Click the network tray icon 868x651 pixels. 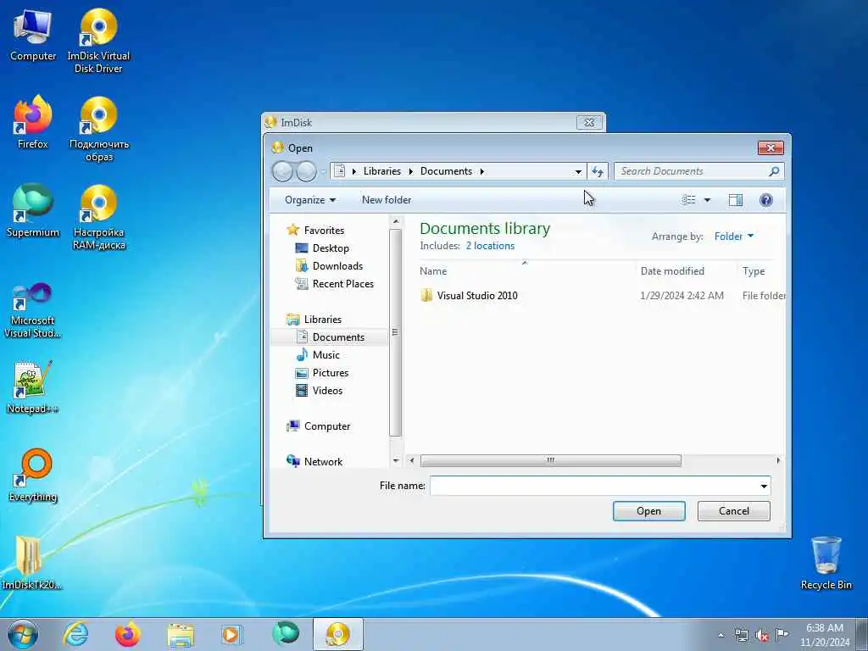(x=741, y=635)
